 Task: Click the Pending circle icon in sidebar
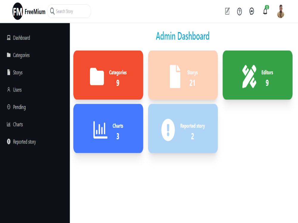(x=9, y=107)
